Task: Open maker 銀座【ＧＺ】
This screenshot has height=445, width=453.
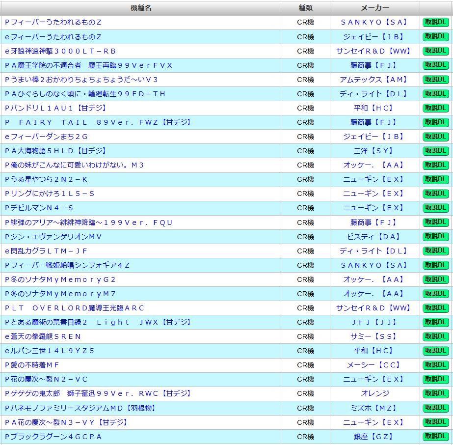Action: 374,437
